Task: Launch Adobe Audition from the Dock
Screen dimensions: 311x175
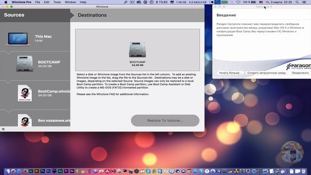Action: [x=60, y=171]
